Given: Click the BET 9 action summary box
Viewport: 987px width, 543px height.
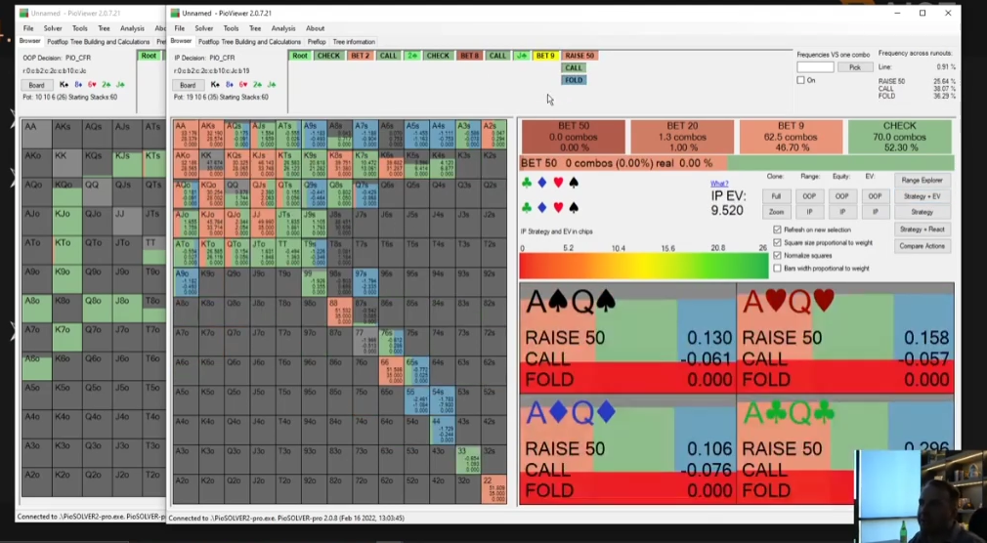Looking at the screenshot, I should [x=791, y=137].
